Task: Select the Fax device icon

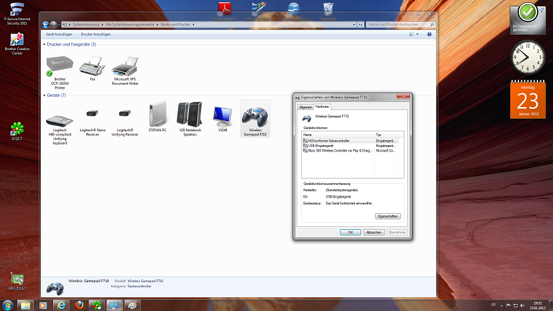Action: coord(92,69)
